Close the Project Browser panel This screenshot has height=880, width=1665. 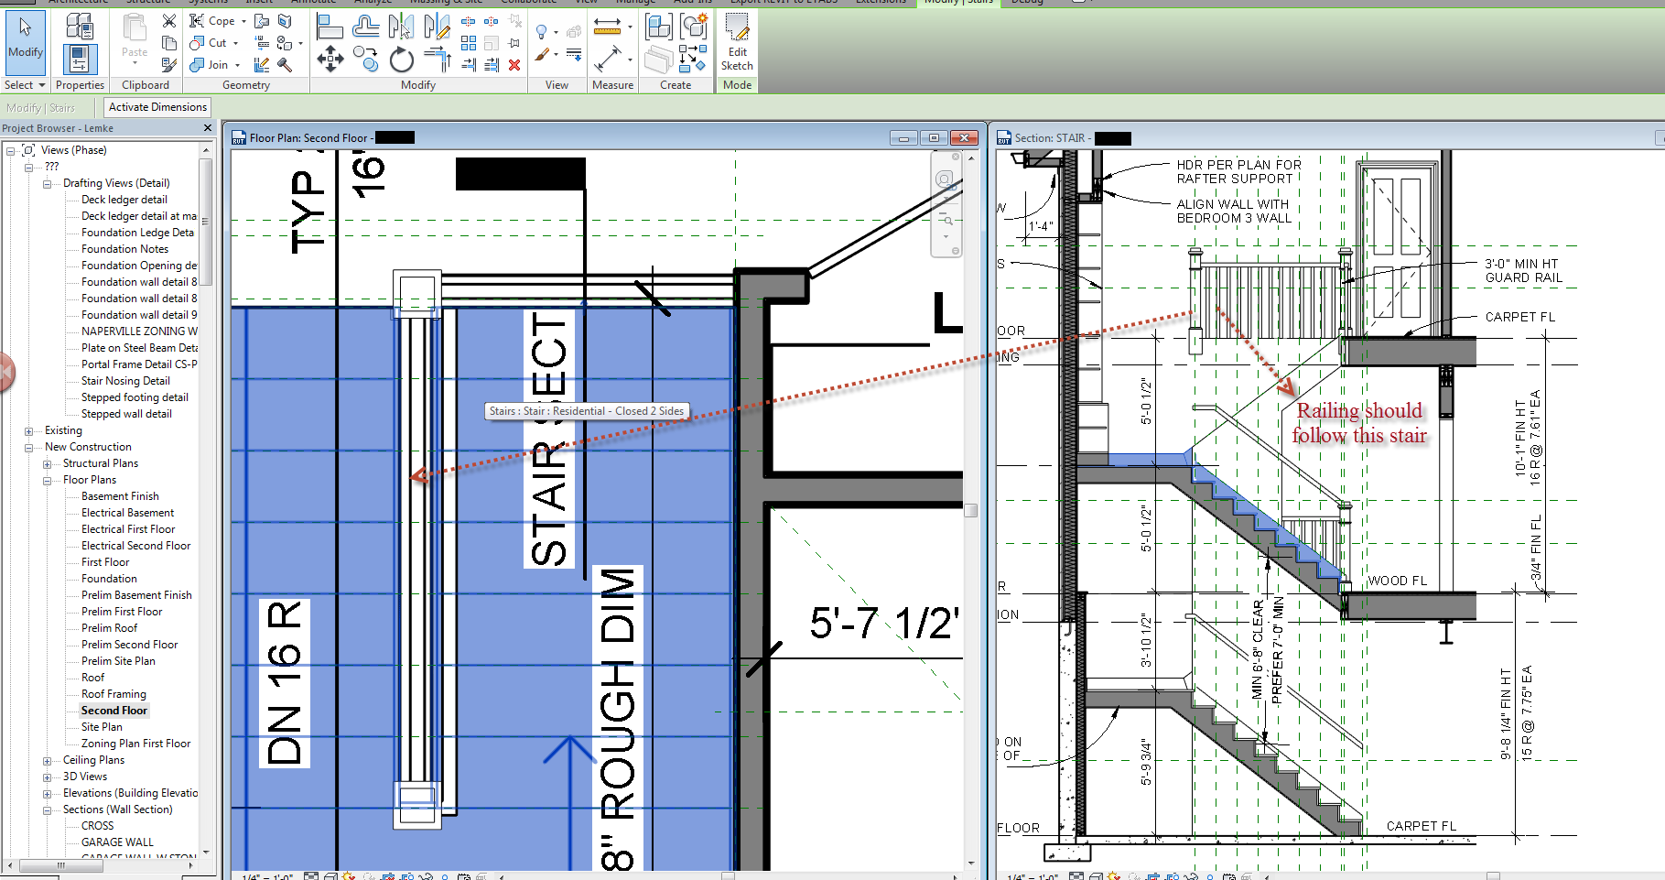207,128
